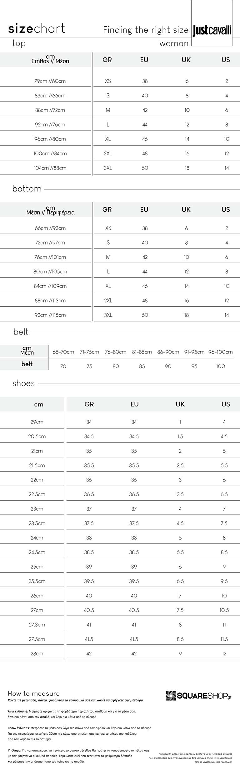Viewport: 240px width, 771px height.
Task: Click 2XL in the bottom size table
Action: coord(108,300)
